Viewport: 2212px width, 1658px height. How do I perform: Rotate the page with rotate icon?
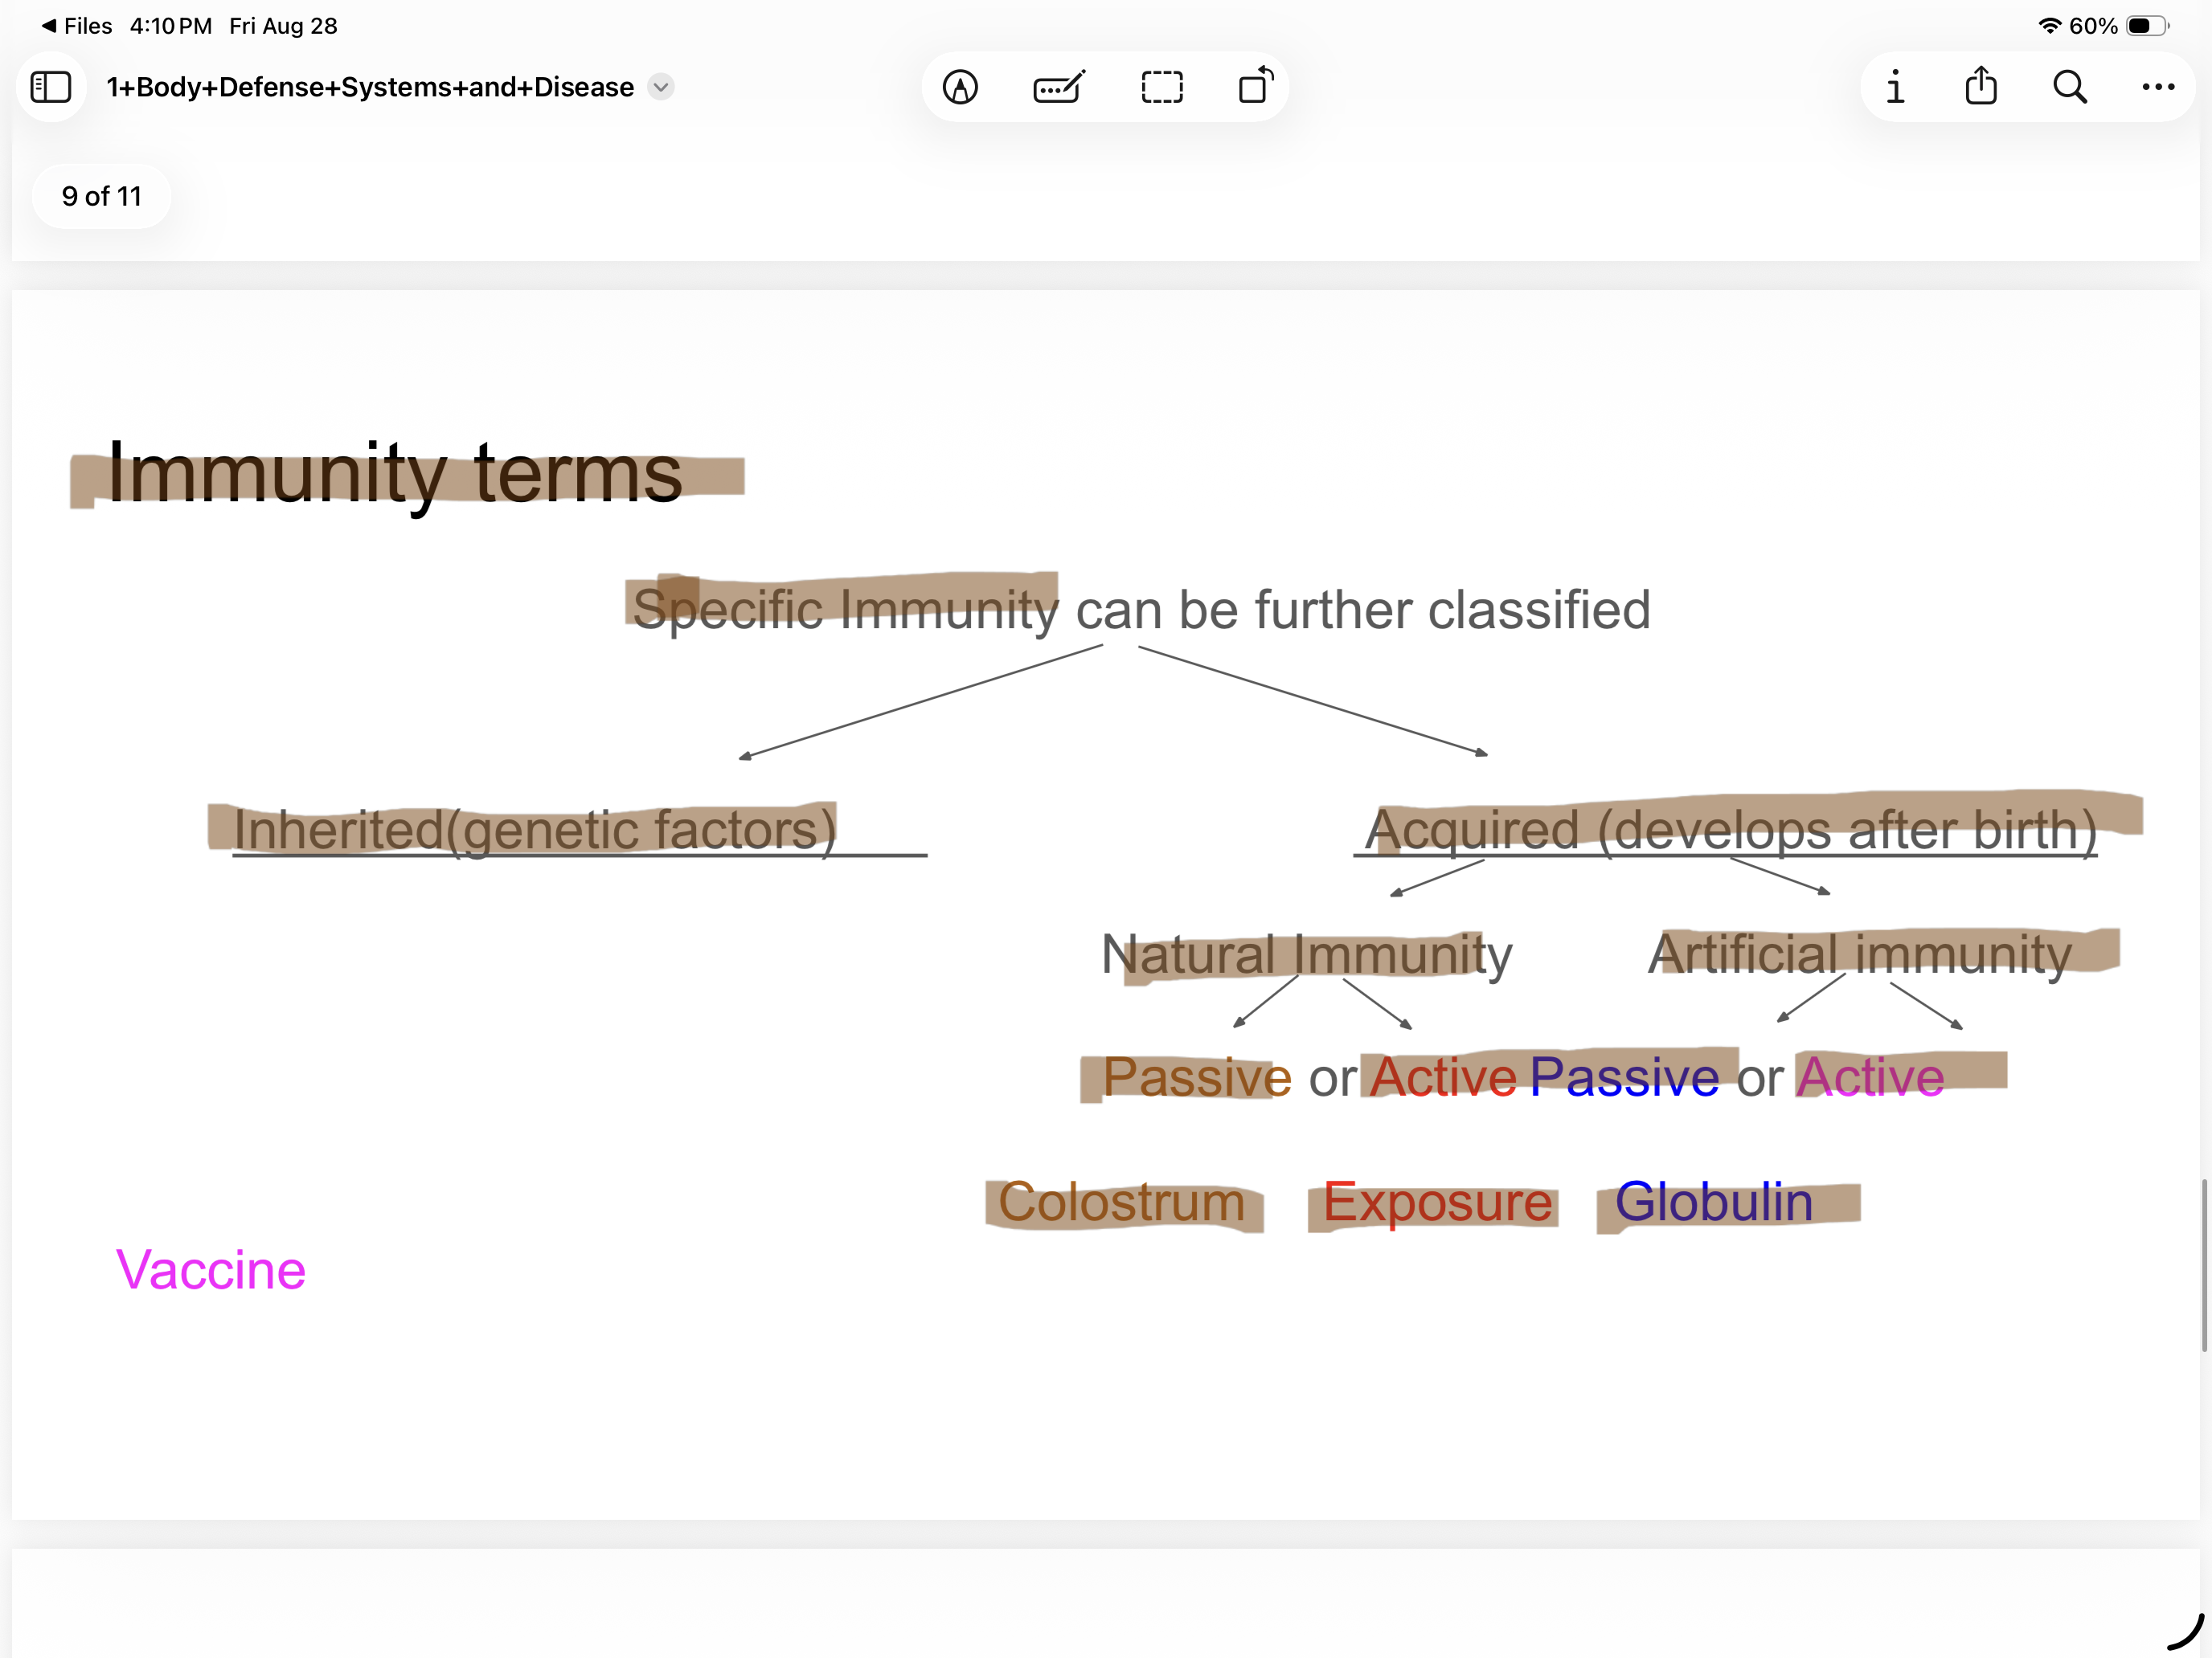point(1256,85)
